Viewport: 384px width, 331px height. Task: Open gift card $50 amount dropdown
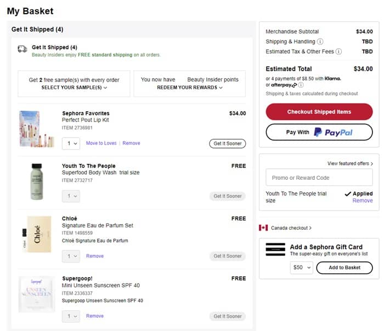coord(301,267)
